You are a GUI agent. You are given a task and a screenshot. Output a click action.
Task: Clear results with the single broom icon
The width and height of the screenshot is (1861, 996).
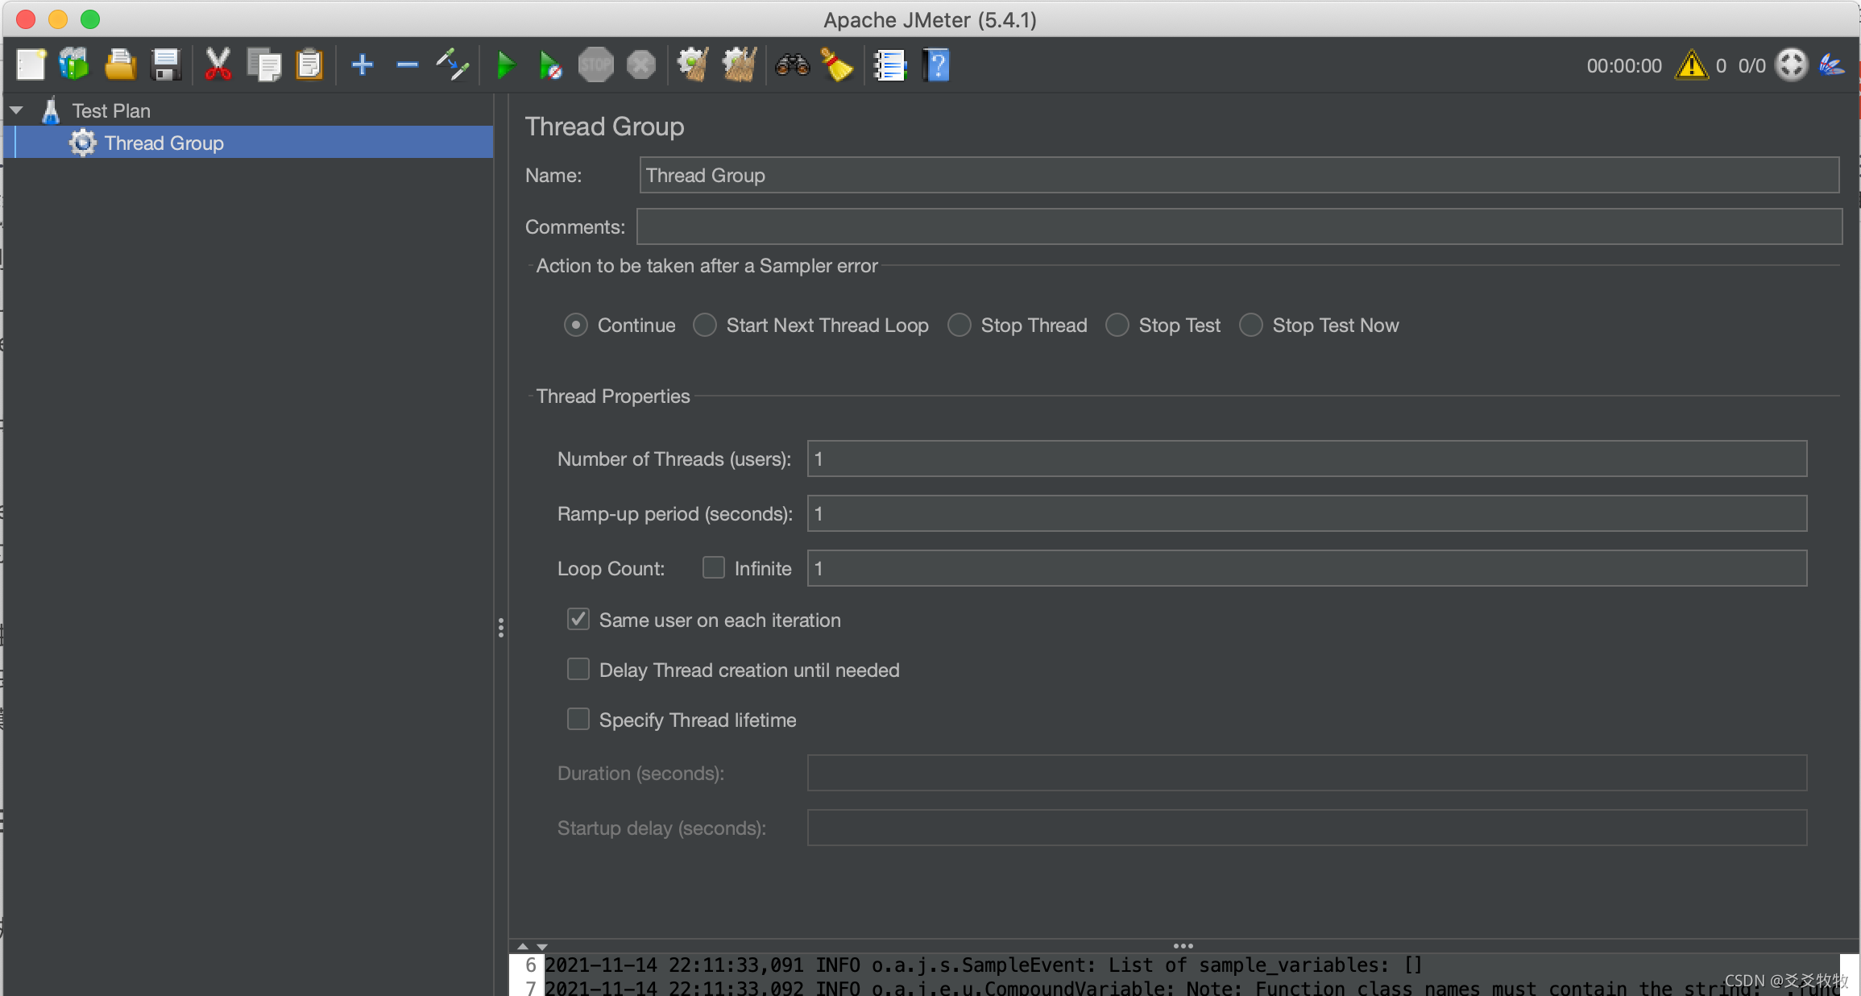pos(693,65)
